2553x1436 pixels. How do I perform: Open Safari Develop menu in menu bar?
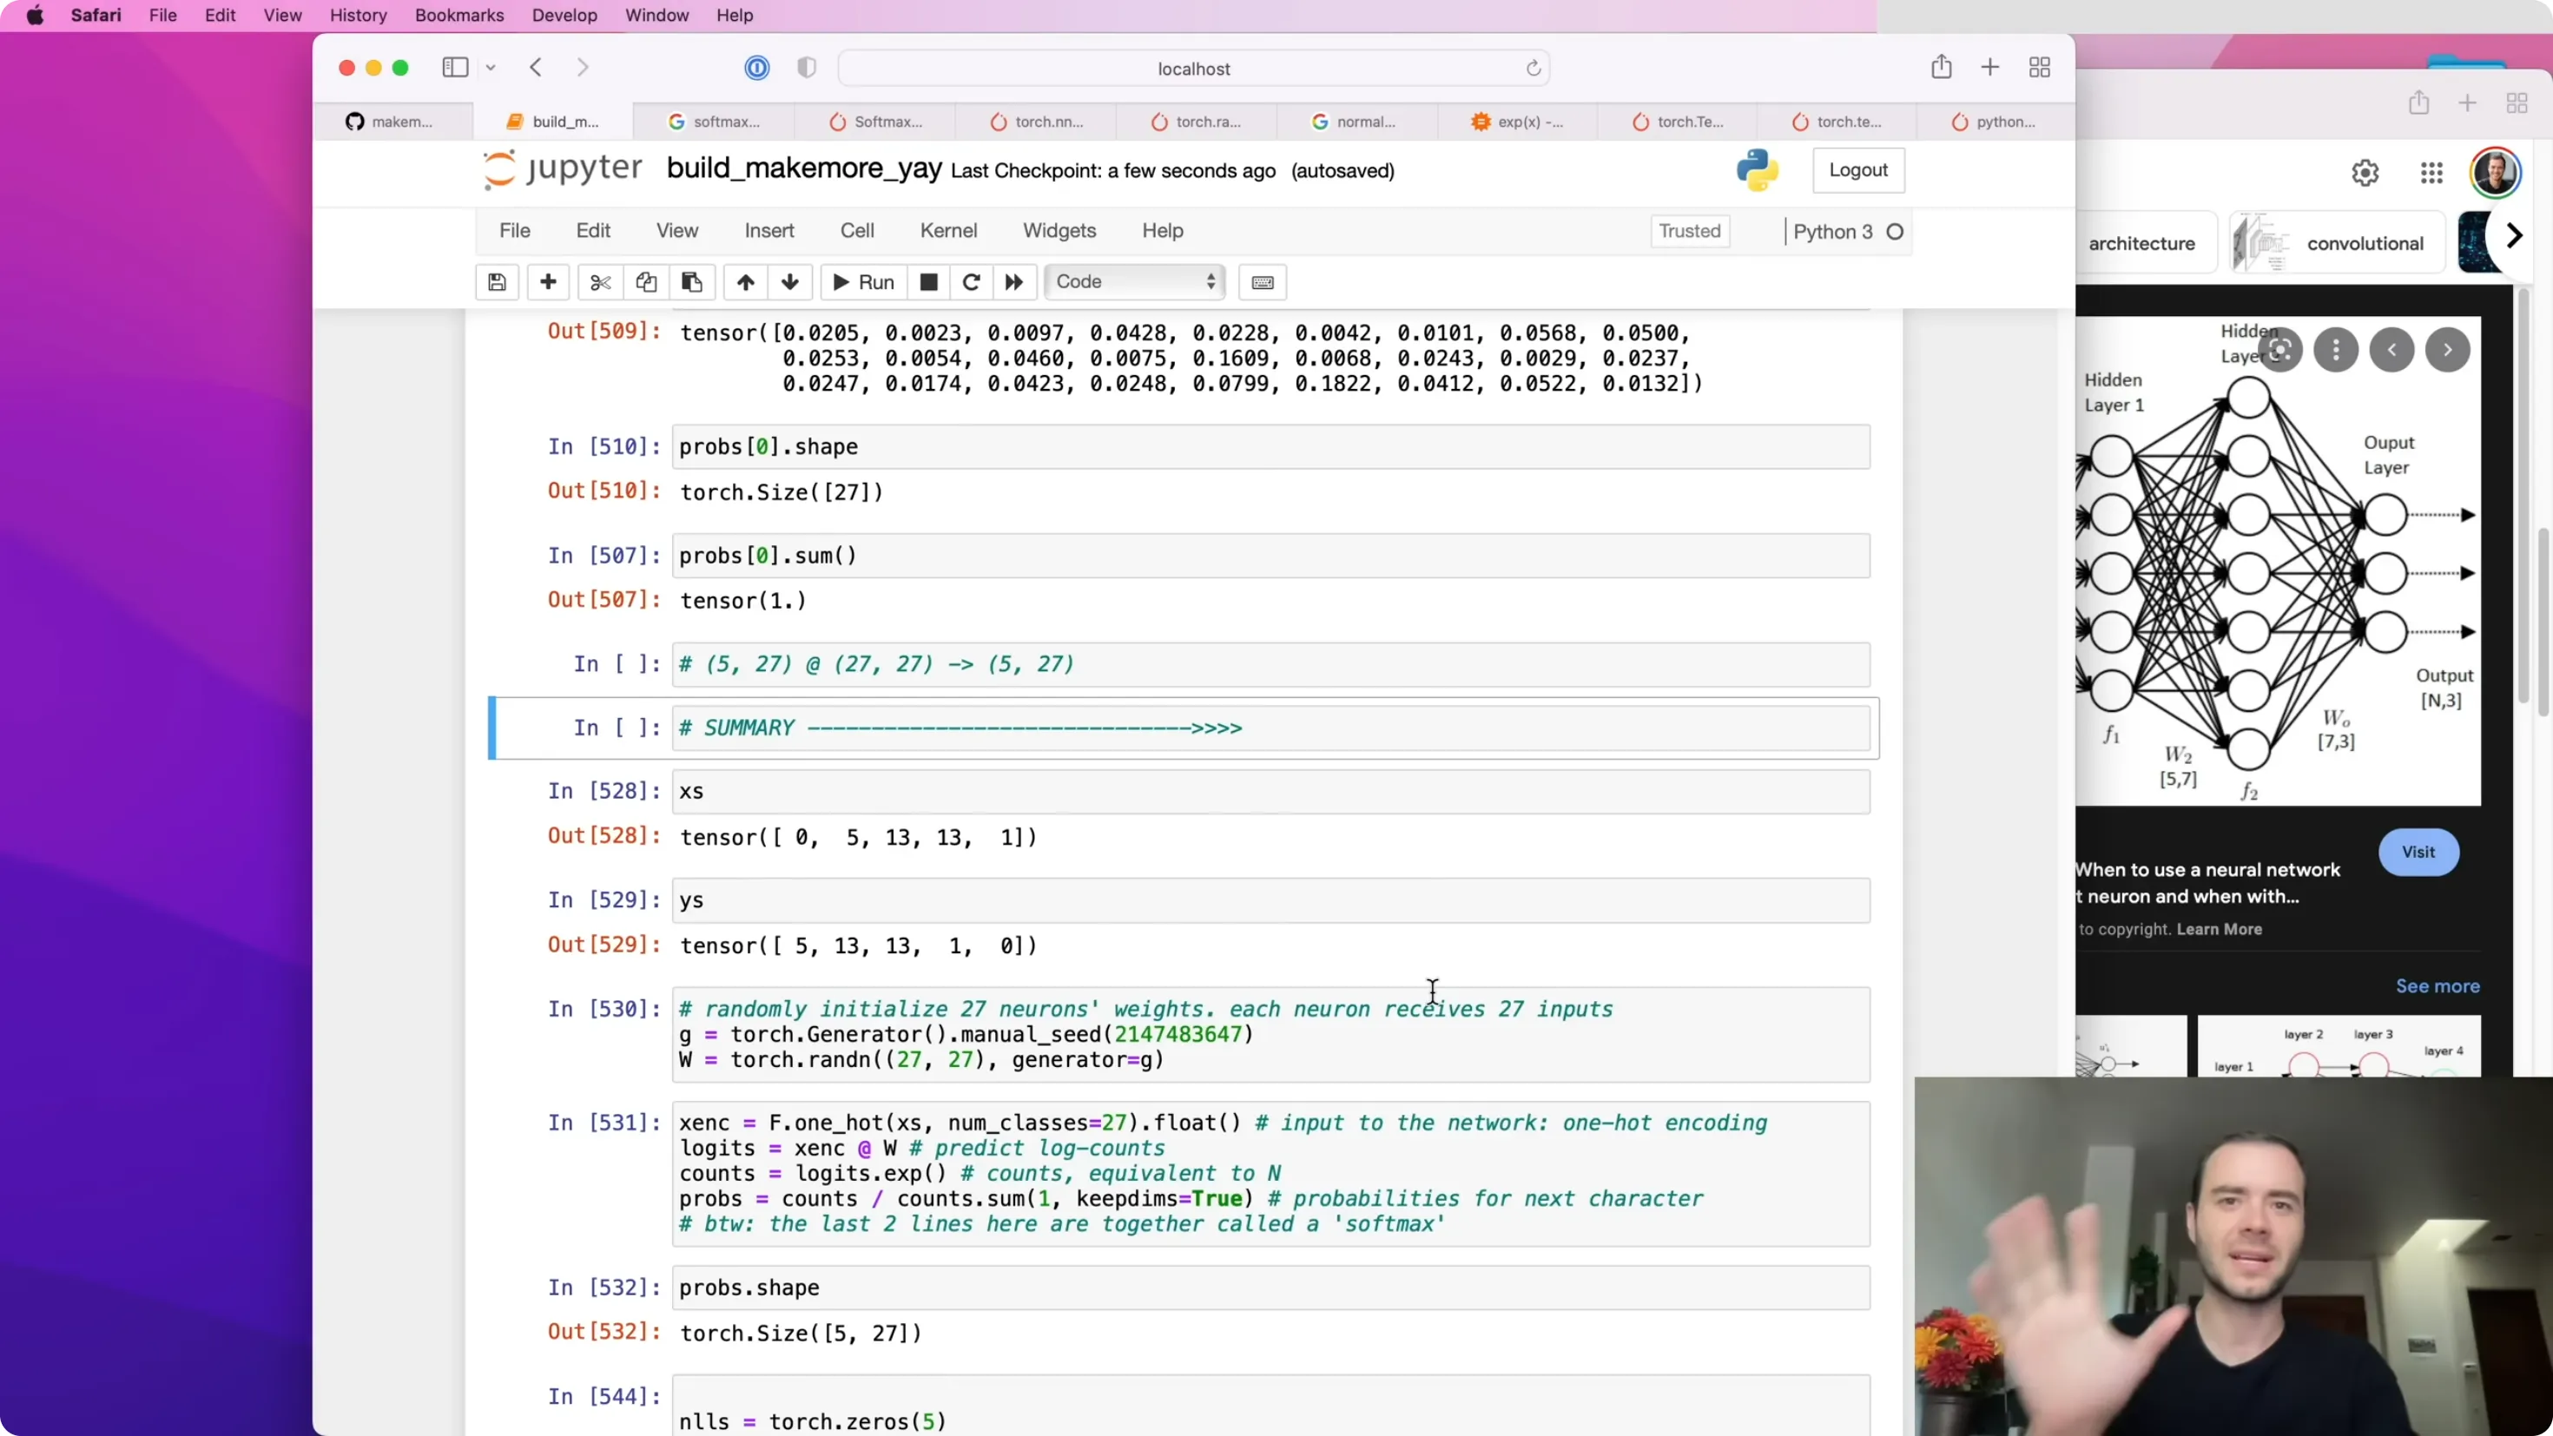point(565,15)
